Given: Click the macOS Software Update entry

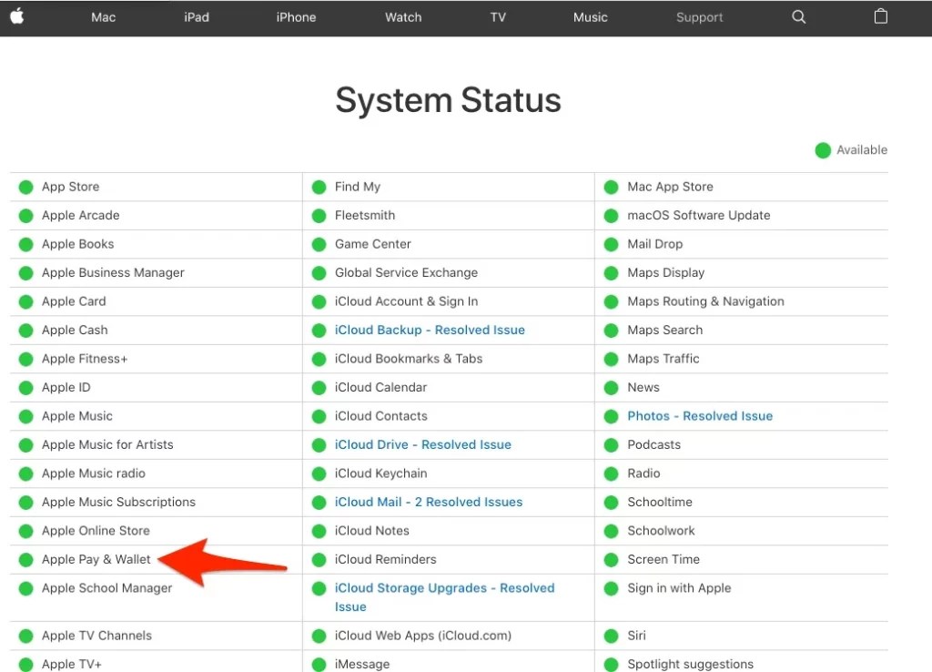Looking at the screenshot, I should 699,215.
